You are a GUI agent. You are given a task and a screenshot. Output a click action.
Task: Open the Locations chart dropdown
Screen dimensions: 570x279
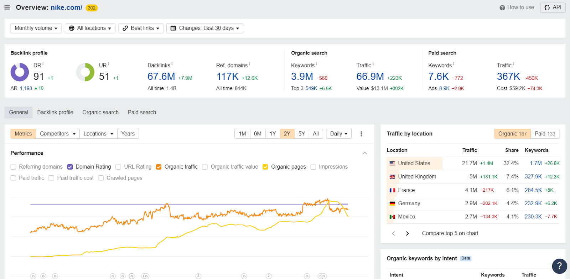pyautogui.click(x=98, y=134)
